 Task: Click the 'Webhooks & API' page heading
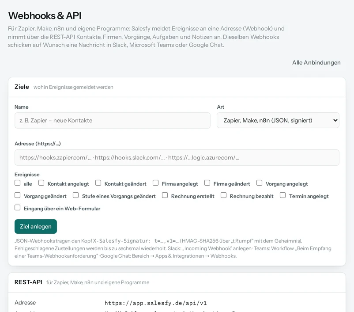pyautogui.click(x=45, y=15)
